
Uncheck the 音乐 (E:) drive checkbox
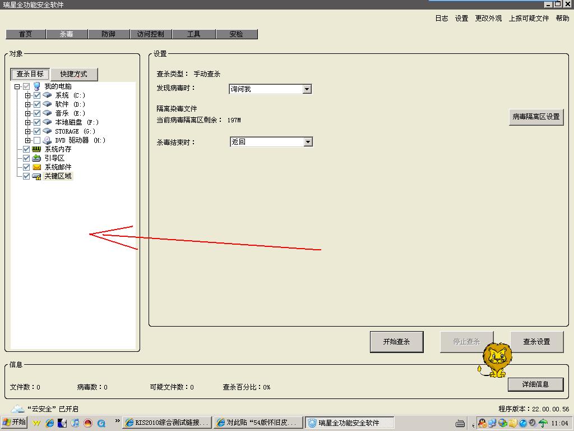tap(37, 113)
